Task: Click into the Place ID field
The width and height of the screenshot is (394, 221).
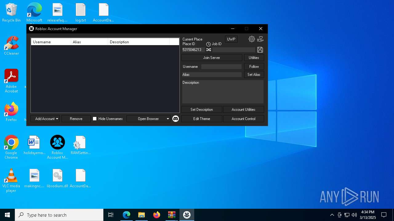Action: tap(193, 50)
